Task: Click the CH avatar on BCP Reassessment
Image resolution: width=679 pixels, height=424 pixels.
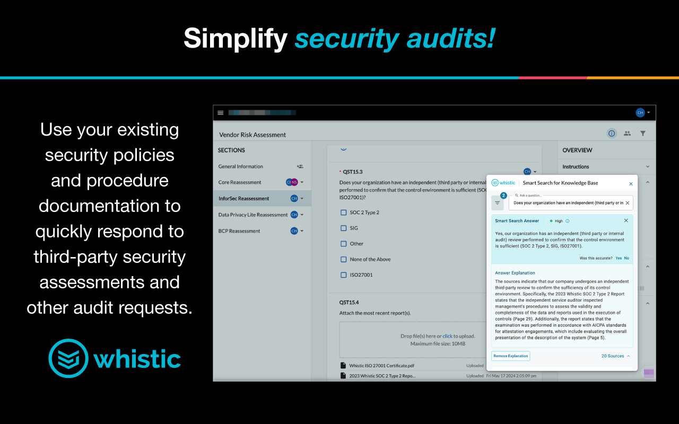Action: point(294,231)
